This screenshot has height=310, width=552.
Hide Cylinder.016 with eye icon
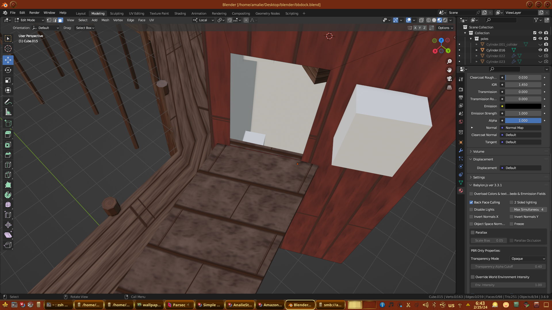pyautogui.click(x=540, y=50)
